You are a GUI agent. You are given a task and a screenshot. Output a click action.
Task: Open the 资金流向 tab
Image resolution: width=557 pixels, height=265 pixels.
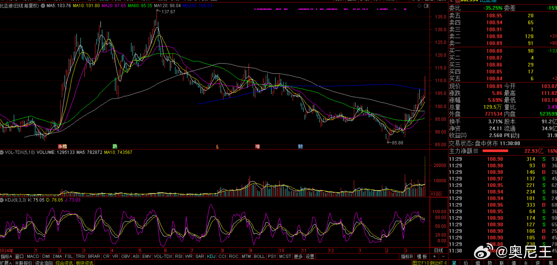pos(44,263)
